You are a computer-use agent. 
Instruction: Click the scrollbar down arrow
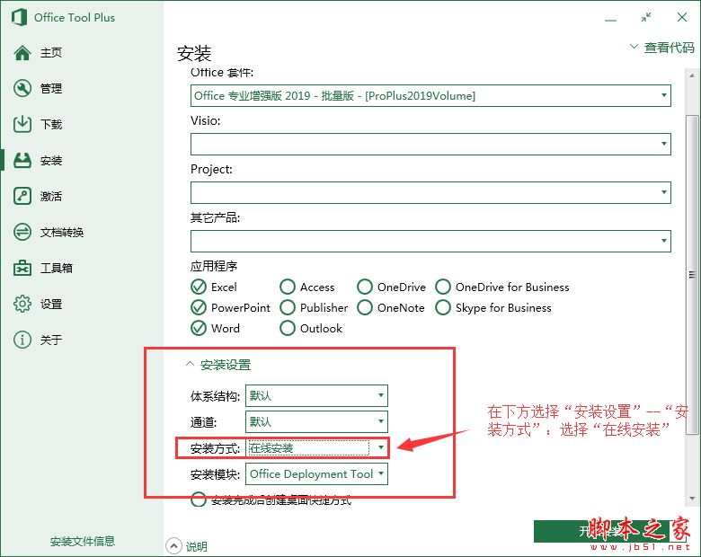tap(692, 498)
